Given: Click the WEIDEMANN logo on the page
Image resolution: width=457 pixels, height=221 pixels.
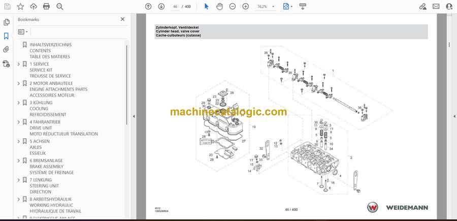Looking at the screenshot, I should click(x=397, y=207).
